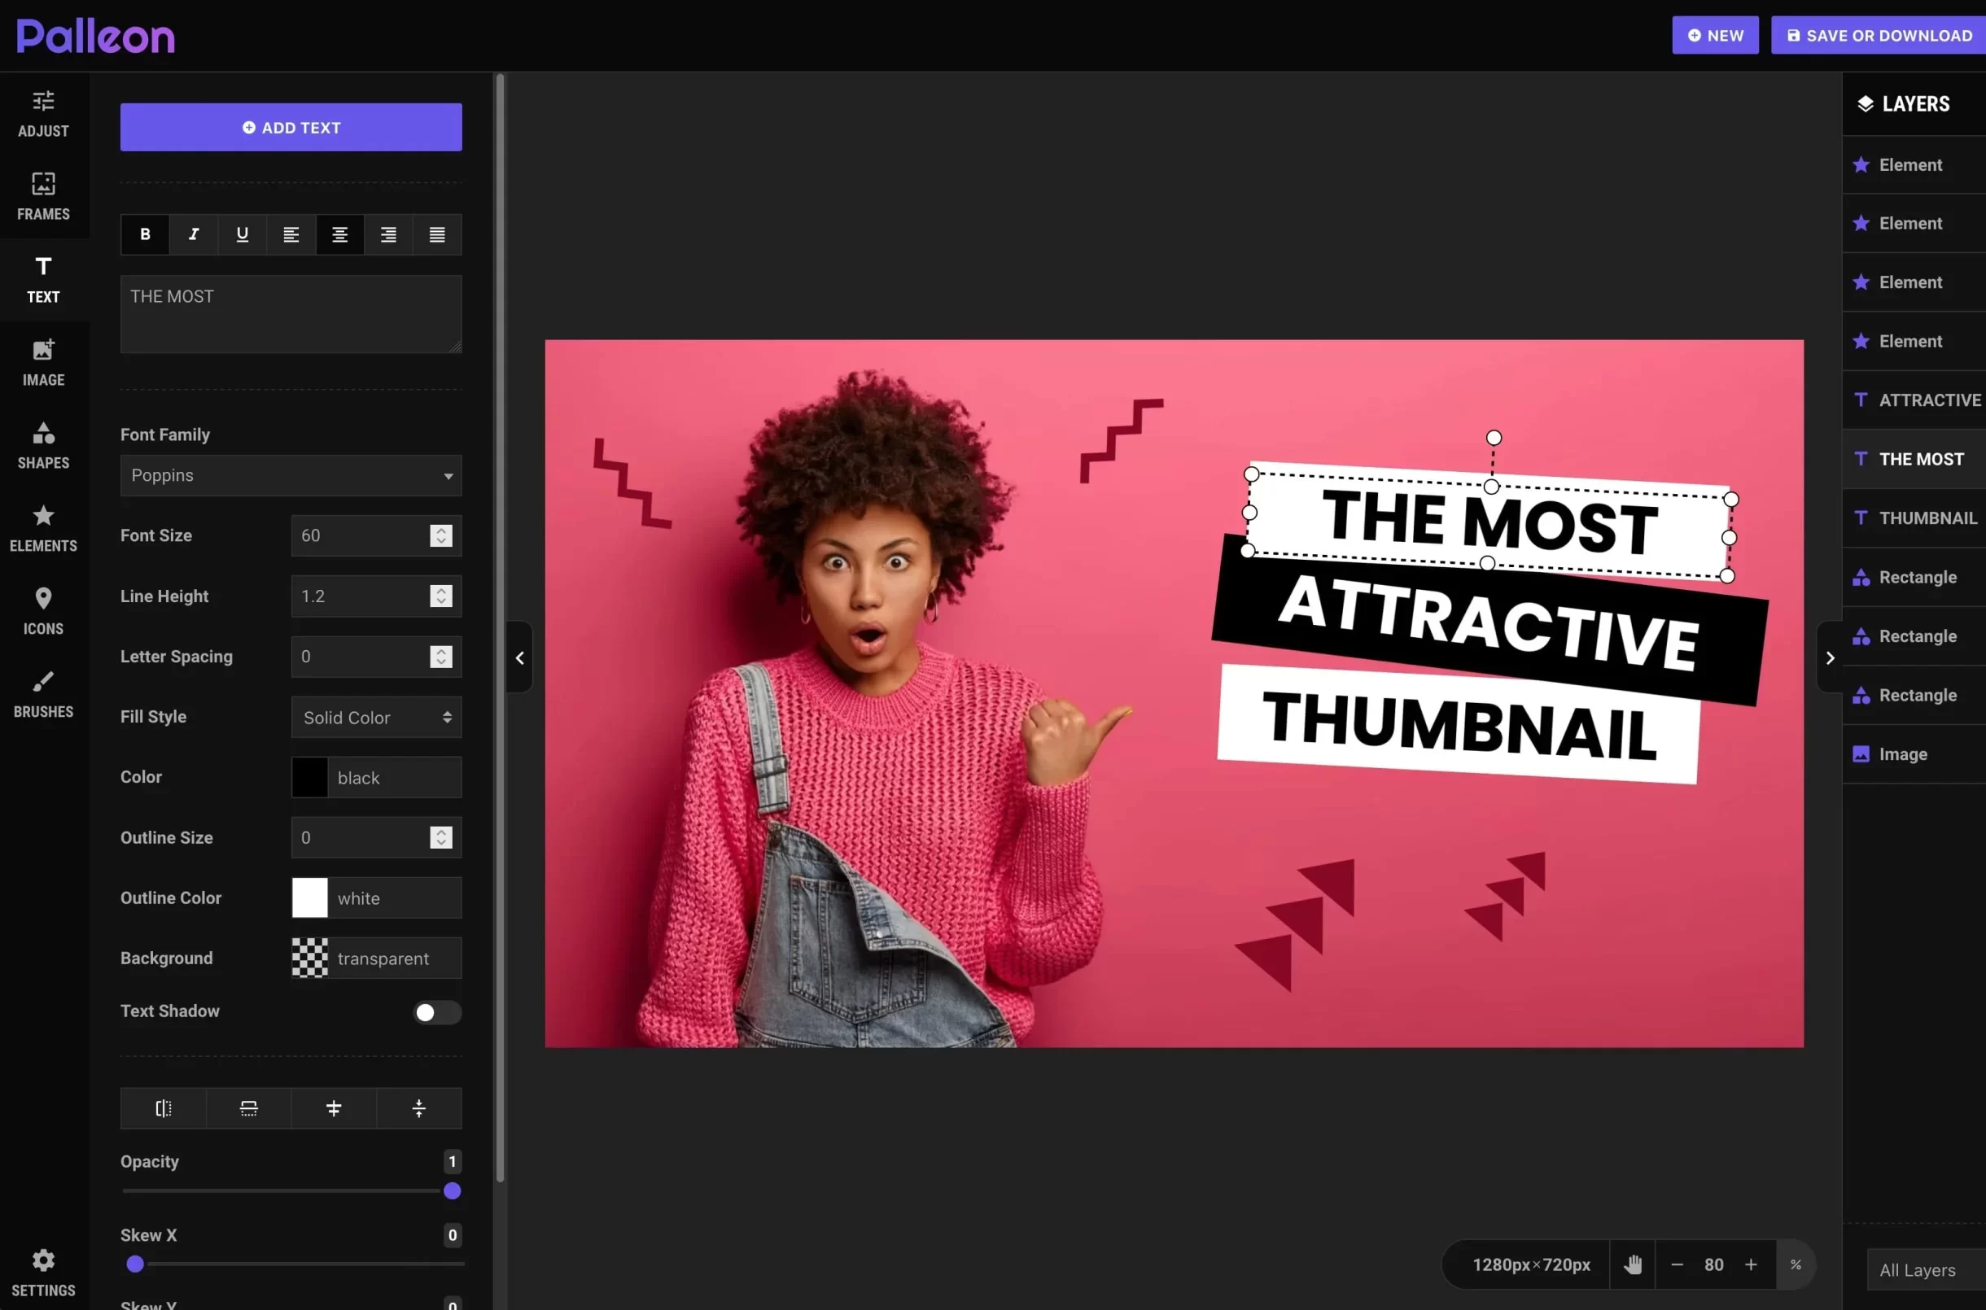Open the Brushes tool
The width and height of the screenshot is (1986, 1310).
[43, 694]
